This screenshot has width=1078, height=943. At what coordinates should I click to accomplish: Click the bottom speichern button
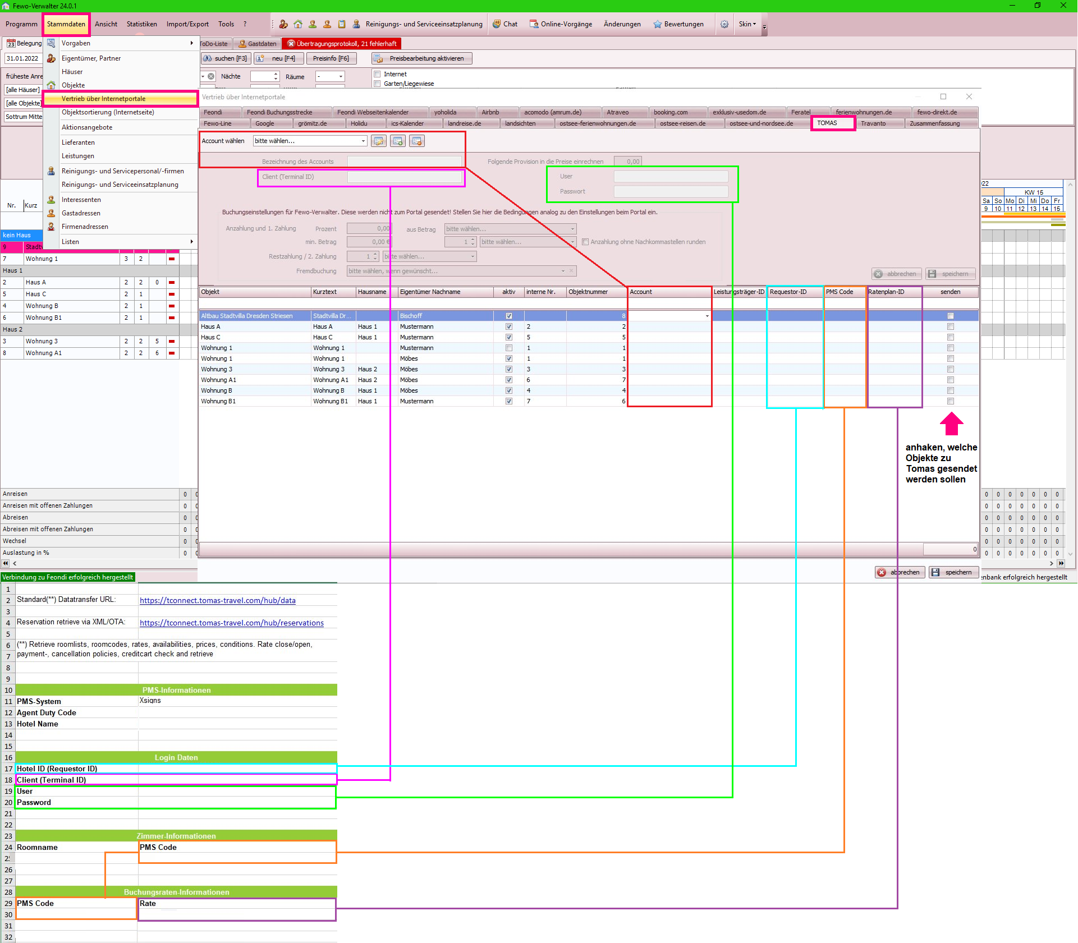click(953, 572)
